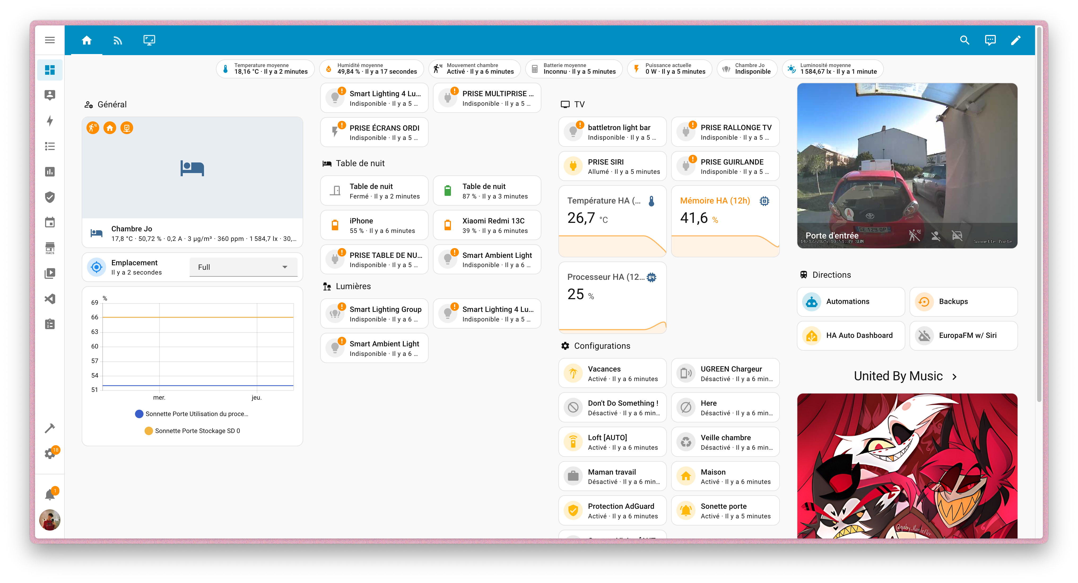Toggle Veille chambre switch
This screenshot has width=1078, height=583.
pyautogui.click(x=725, y=442)
